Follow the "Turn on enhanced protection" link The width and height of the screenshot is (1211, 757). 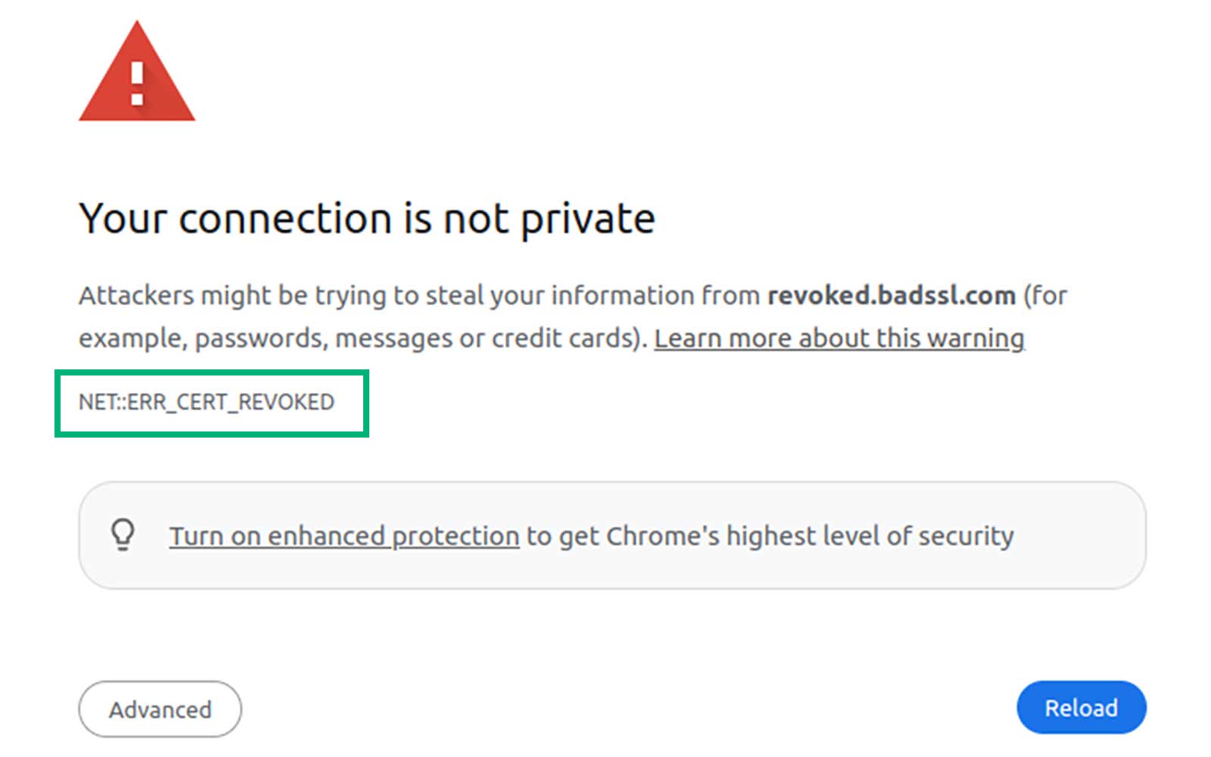click(344, 536)
